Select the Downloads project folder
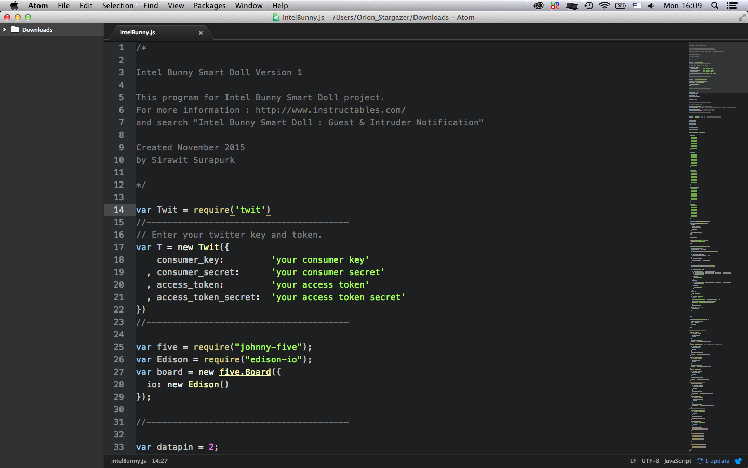Screen dimensions: 748x468 [x=52, y=30]
